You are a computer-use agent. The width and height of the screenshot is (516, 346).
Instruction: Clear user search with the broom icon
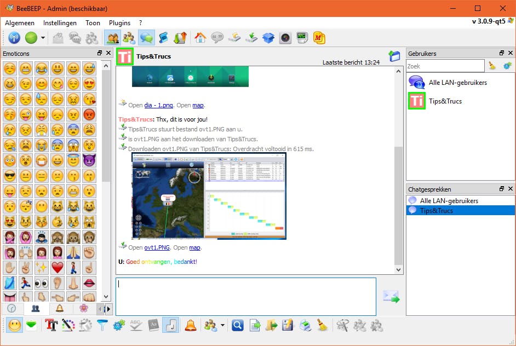click(492, 66)
